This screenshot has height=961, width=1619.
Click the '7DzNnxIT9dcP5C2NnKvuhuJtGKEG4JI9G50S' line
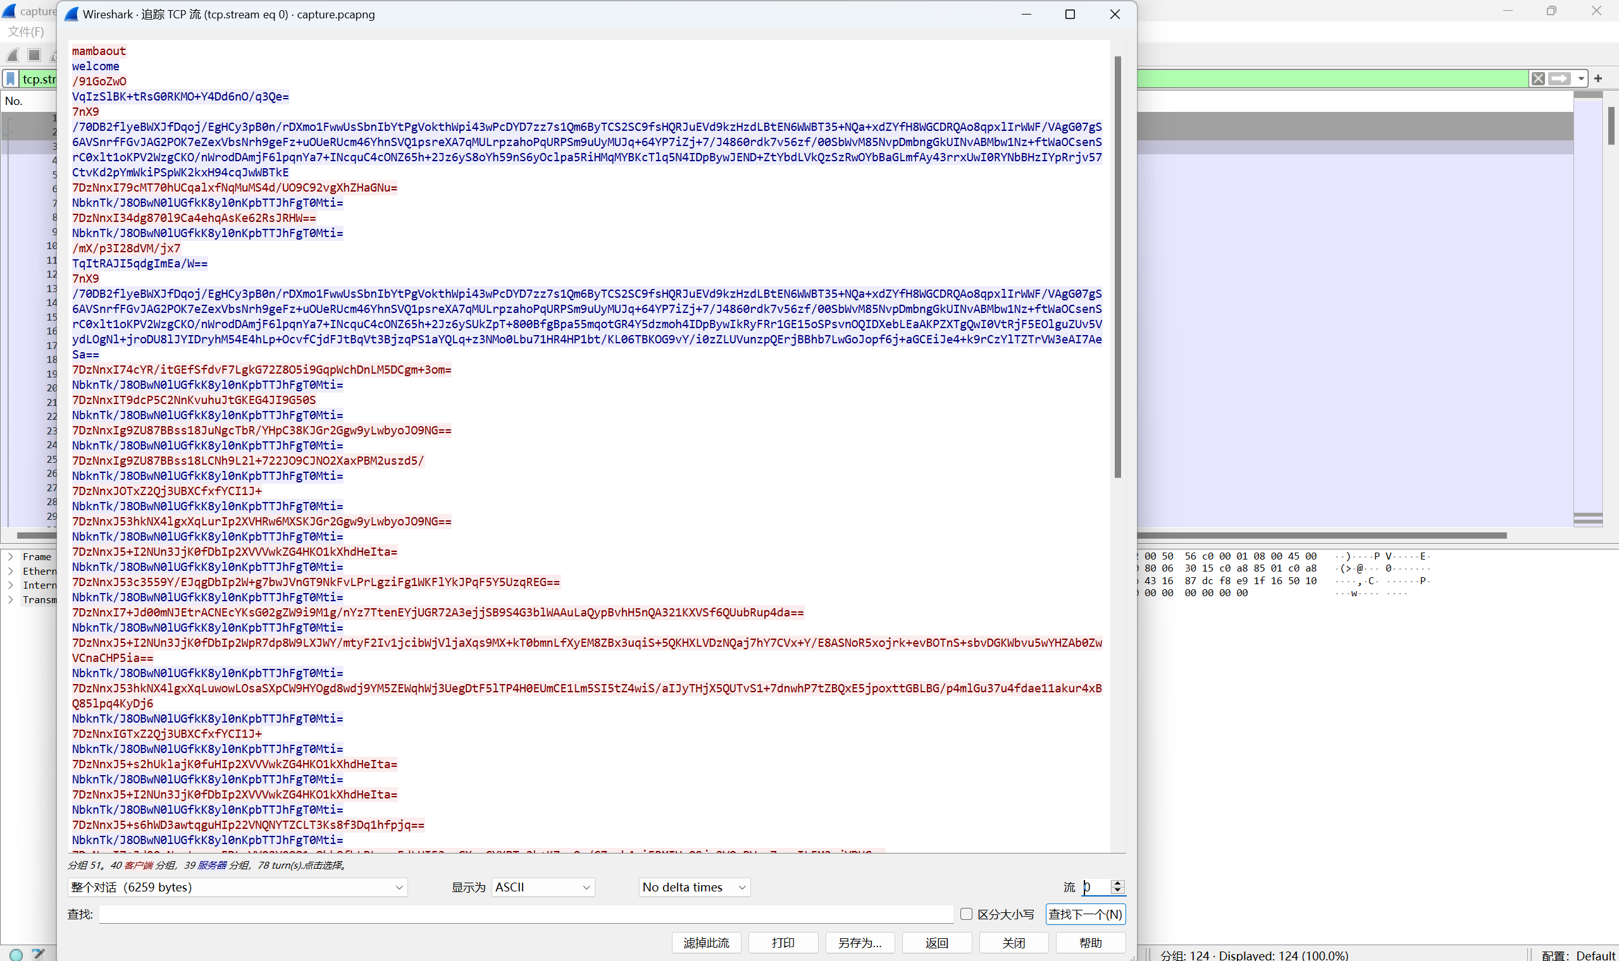(x=194, y=400)
